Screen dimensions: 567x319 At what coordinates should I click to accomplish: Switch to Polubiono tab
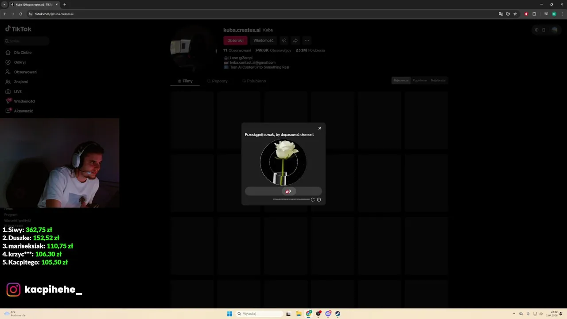pyautogui.click(x=254, y=81)
